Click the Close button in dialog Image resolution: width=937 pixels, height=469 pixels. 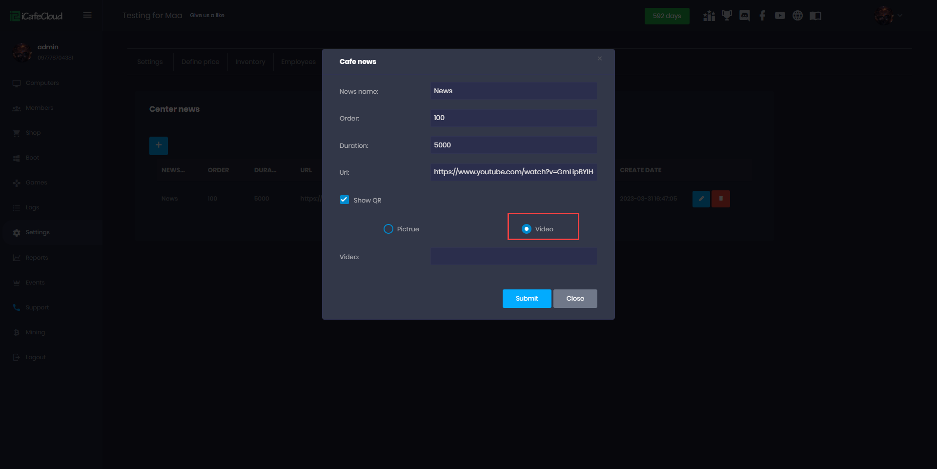575,299
